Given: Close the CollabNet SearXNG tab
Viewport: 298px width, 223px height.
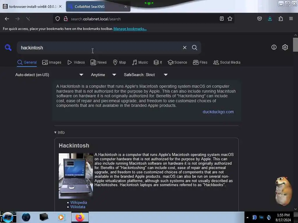Looking at the screenshot, I should pyautogui.click(x=126, y=6).
